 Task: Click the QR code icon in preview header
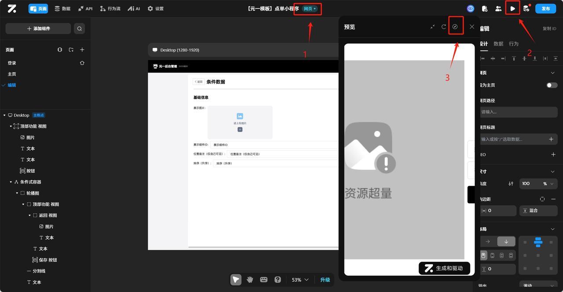[456, 27]
